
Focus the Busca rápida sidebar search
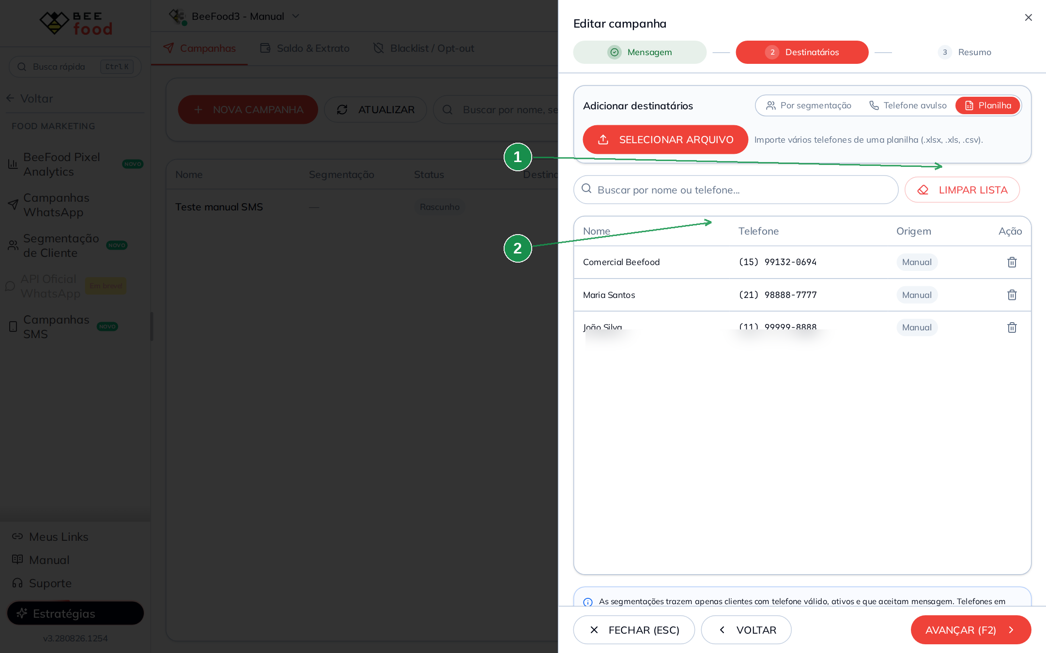coord(75,67)
